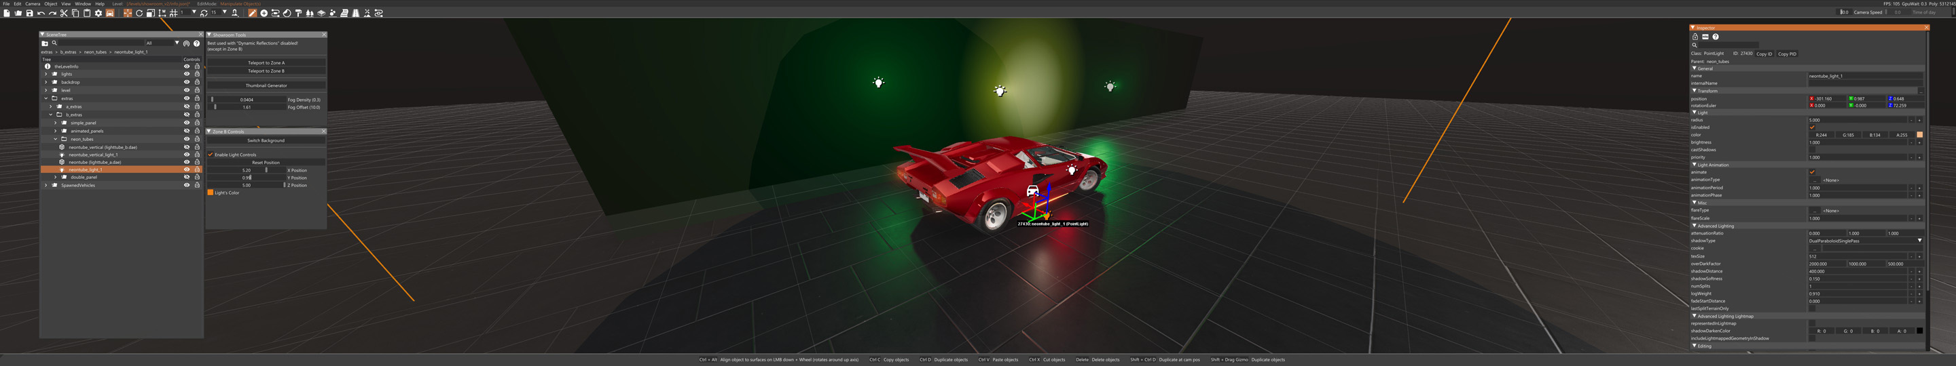Click the lock icon in Inspector header
This screenshot has width=1956, height=366.
coord(1695,37)
